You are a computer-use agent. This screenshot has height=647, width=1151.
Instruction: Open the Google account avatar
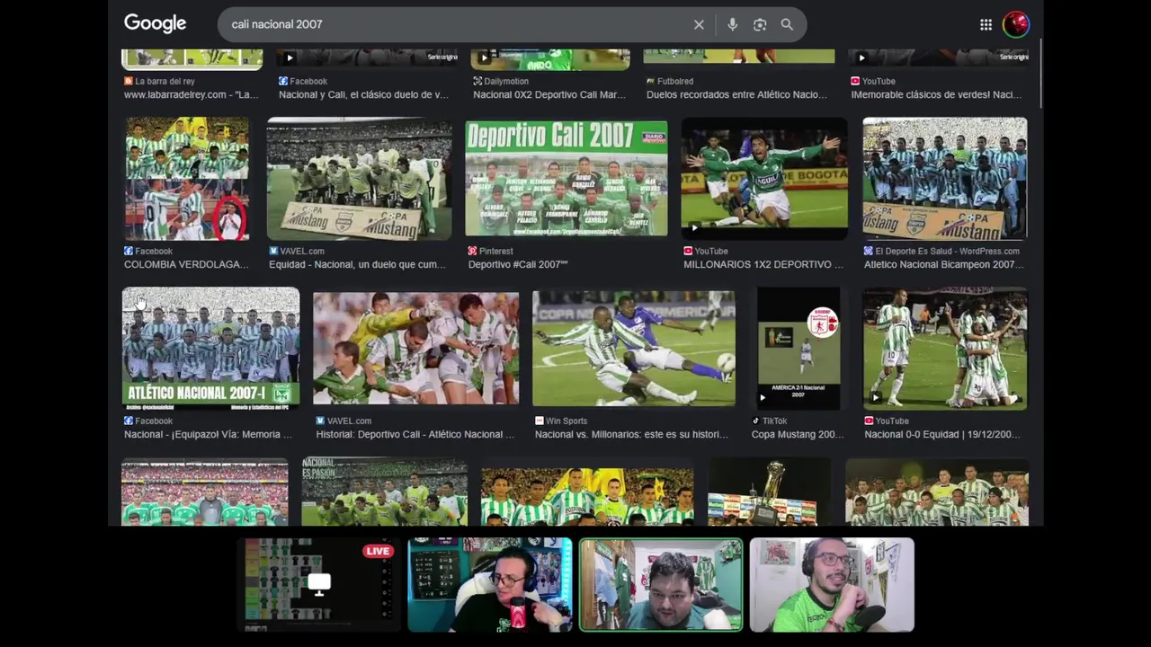1016,24
